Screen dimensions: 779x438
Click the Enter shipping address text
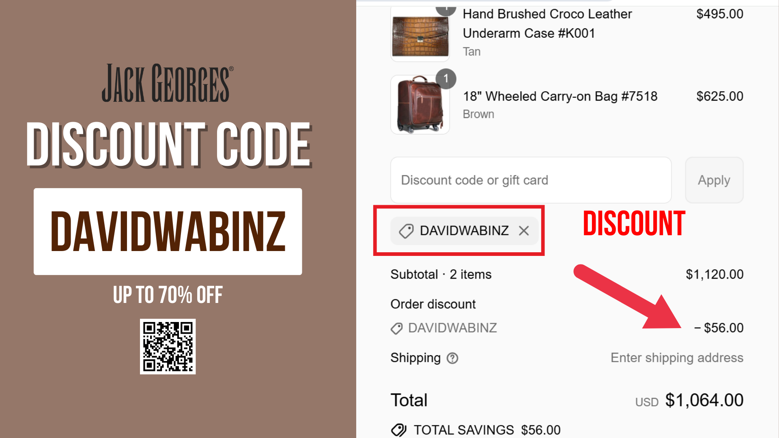click(677, 358)
